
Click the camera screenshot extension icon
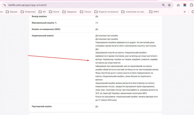pos(178,5)
